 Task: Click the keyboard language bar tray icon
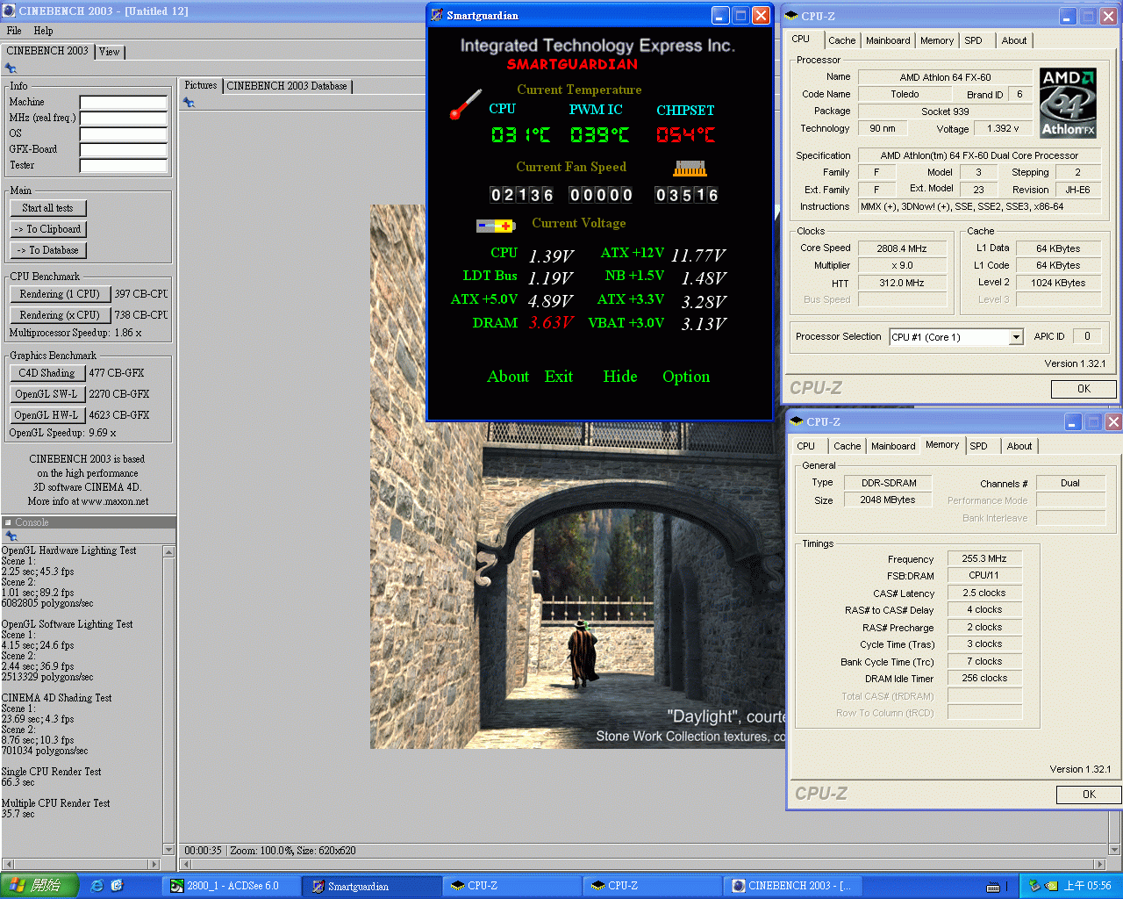[993, 887]
